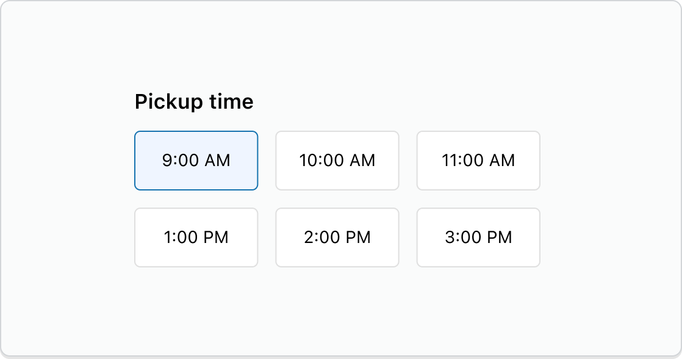Pick the 3:00 PM pickup time

click(x=478, y=238)
